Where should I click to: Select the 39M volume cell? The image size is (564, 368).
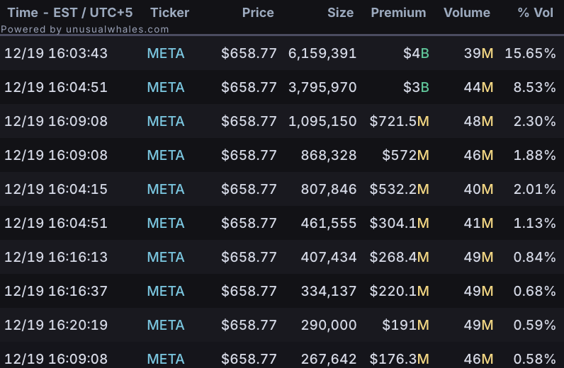pos(478,53)
